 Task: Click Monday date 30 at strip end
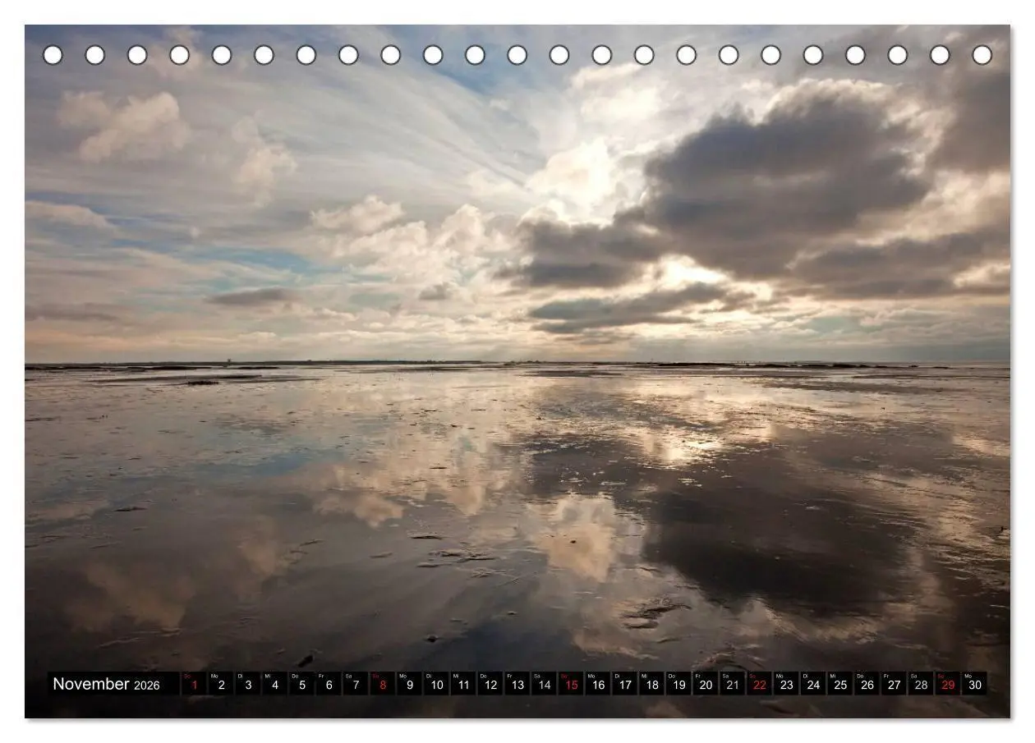tap(975, 684)
